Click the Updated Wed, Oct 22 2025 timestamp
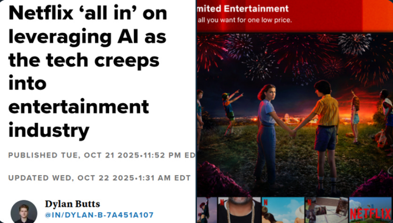 click(x=100, y=178)
